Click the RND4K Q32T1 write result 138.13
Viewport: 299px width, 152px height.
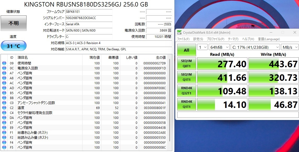tap(273, 91)
